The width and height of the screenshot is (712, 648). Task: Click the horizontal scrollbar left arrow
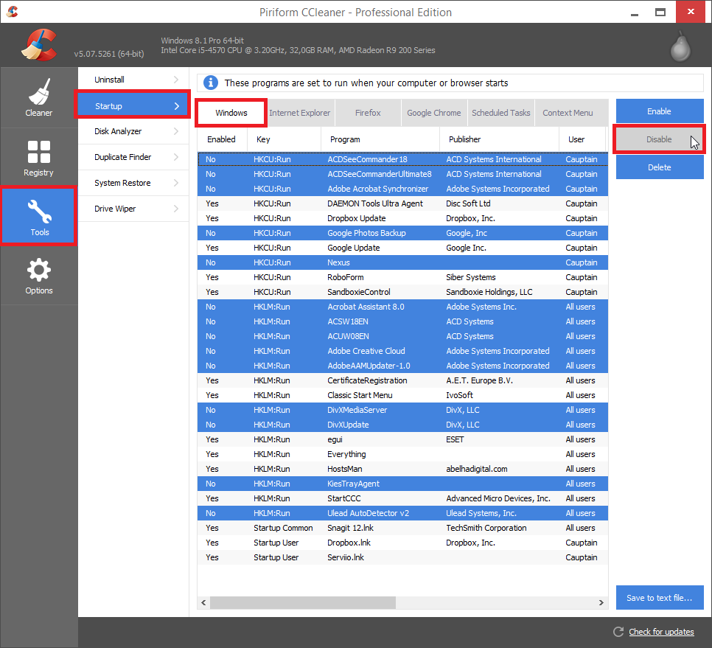click(204, 602)
